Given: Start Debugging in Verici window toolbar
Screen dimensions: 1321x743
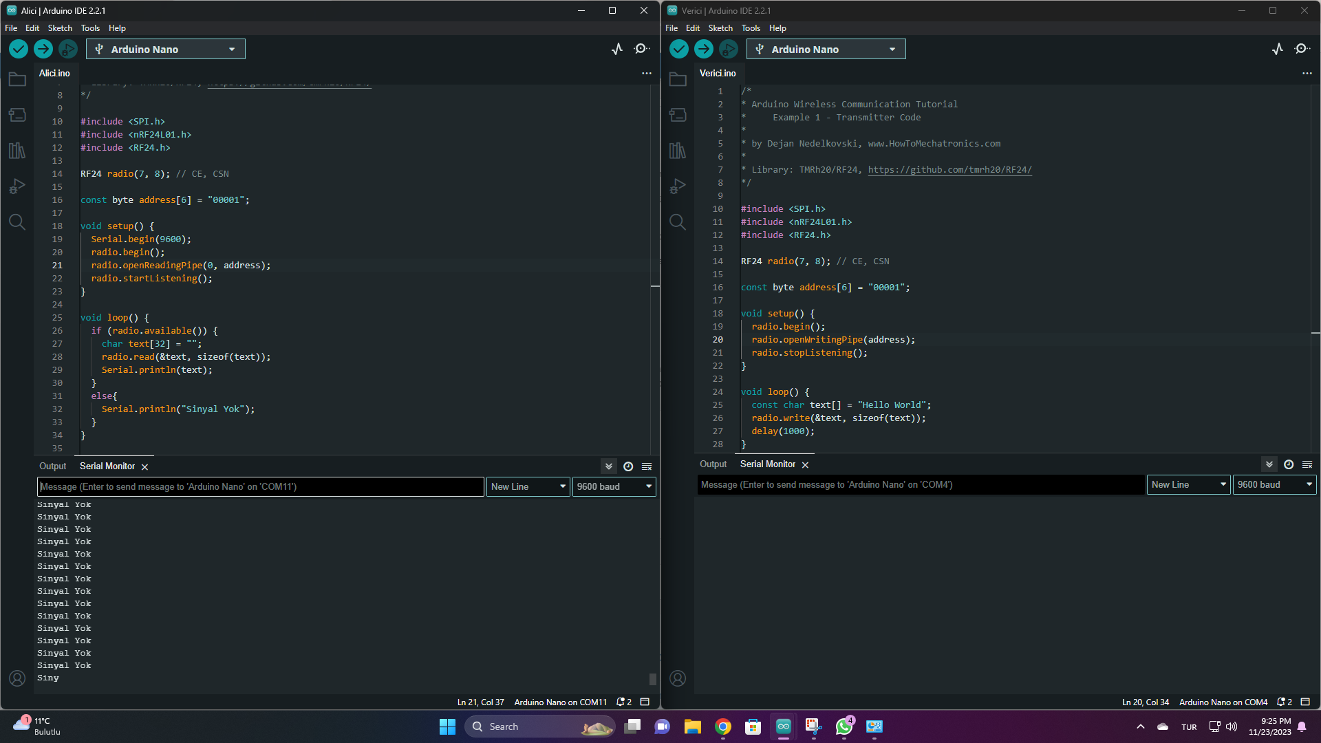Looking at the screenshot, I should pyautogui.click(x=728, y=49).
